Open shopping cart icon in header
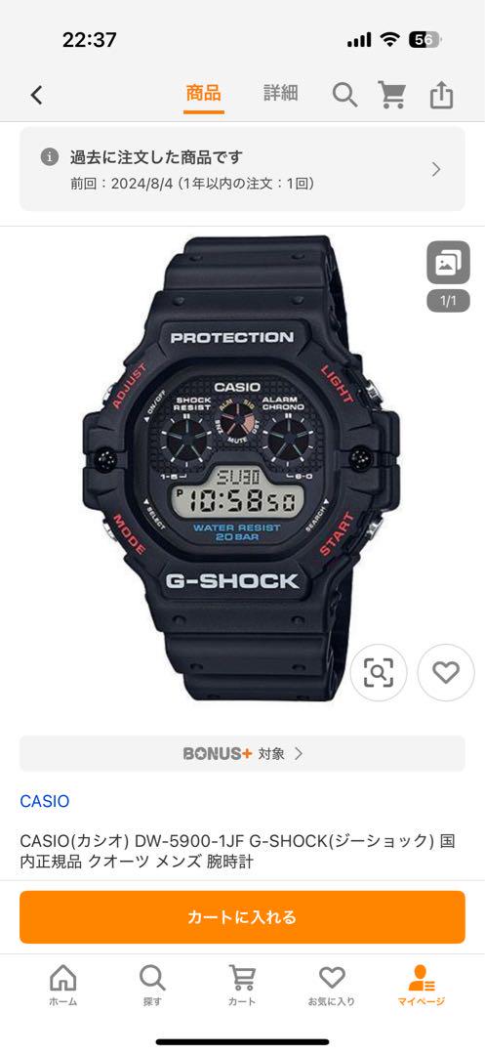This screenshot has width=485, height=1055. click(x=391, y=95)
